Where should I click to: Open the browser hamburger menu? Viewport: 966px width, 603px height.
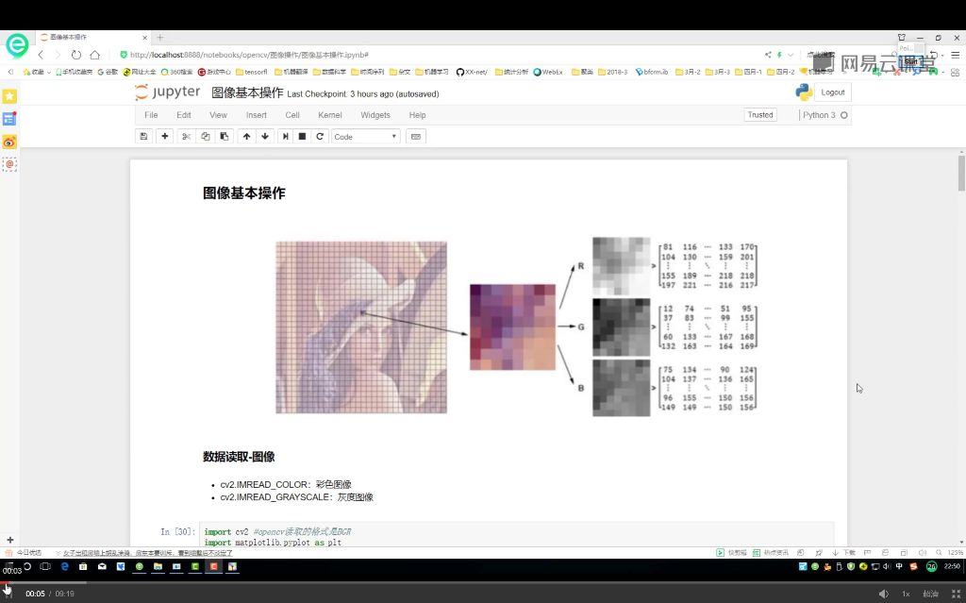(955, 55)
